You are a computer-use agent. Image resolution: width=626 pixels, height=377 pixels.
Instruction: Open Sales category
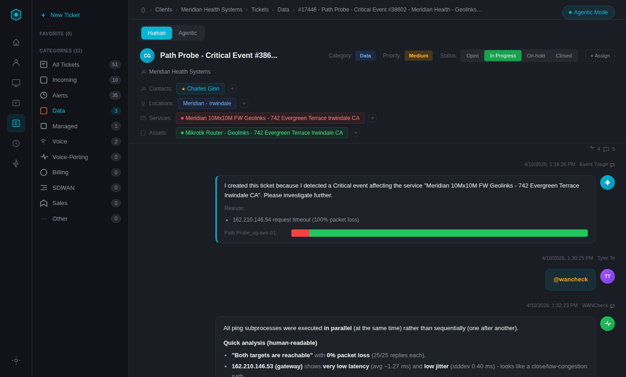point(80,203)
